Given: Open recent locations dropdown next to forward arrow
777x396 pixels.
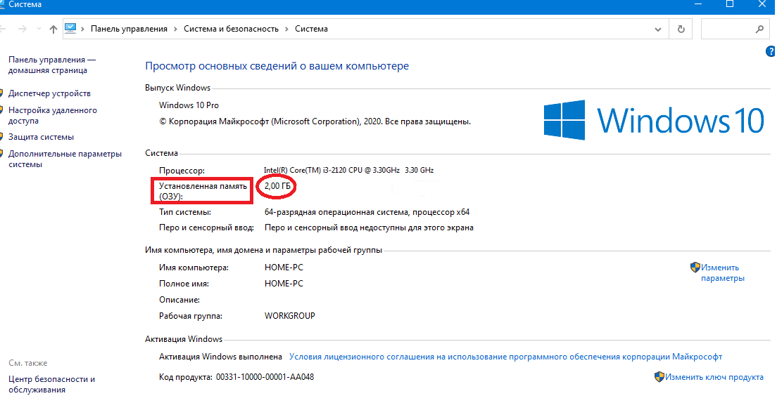Looking at the screenshot, I should coord(39,29).
